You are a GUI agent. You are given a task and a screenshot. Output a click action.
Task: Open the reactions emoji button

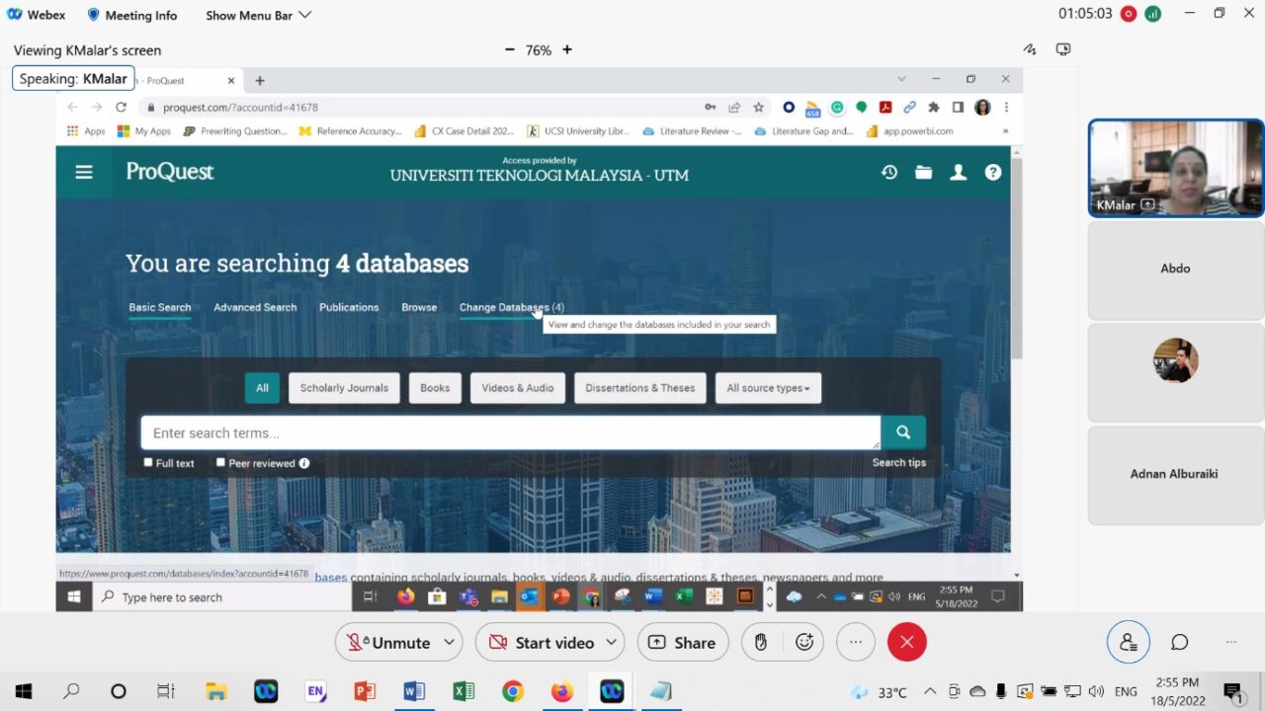(x=804, y=642)
